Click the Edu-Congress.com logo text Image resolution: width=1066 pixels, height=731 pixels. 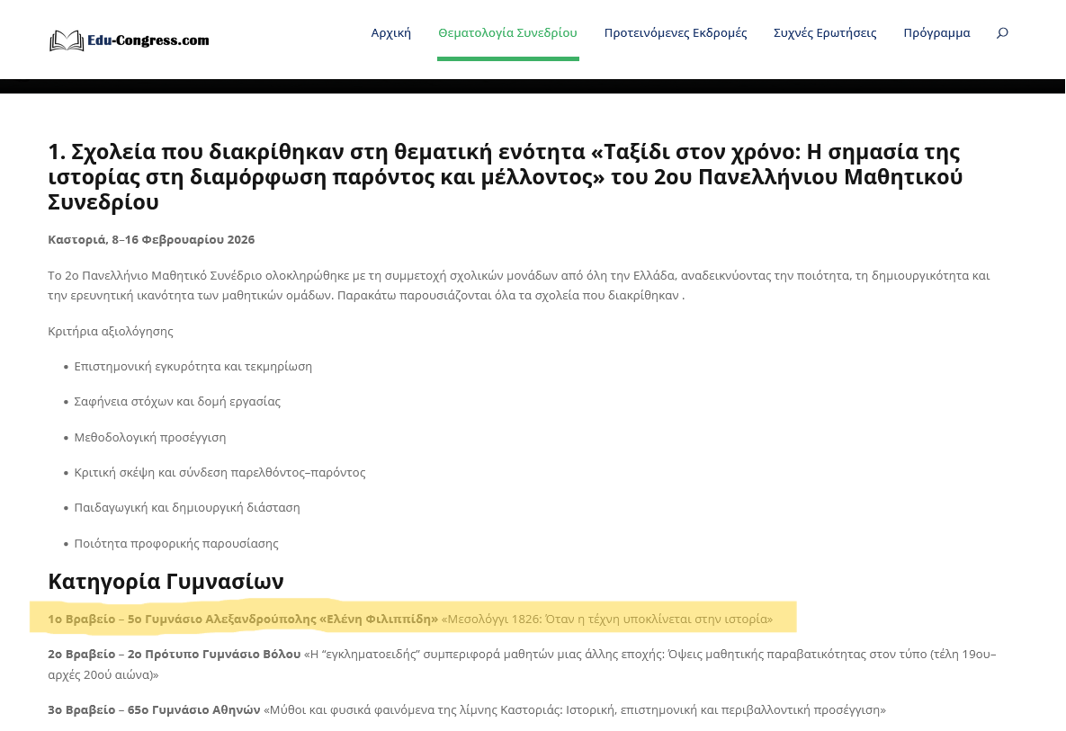(148, 40)
